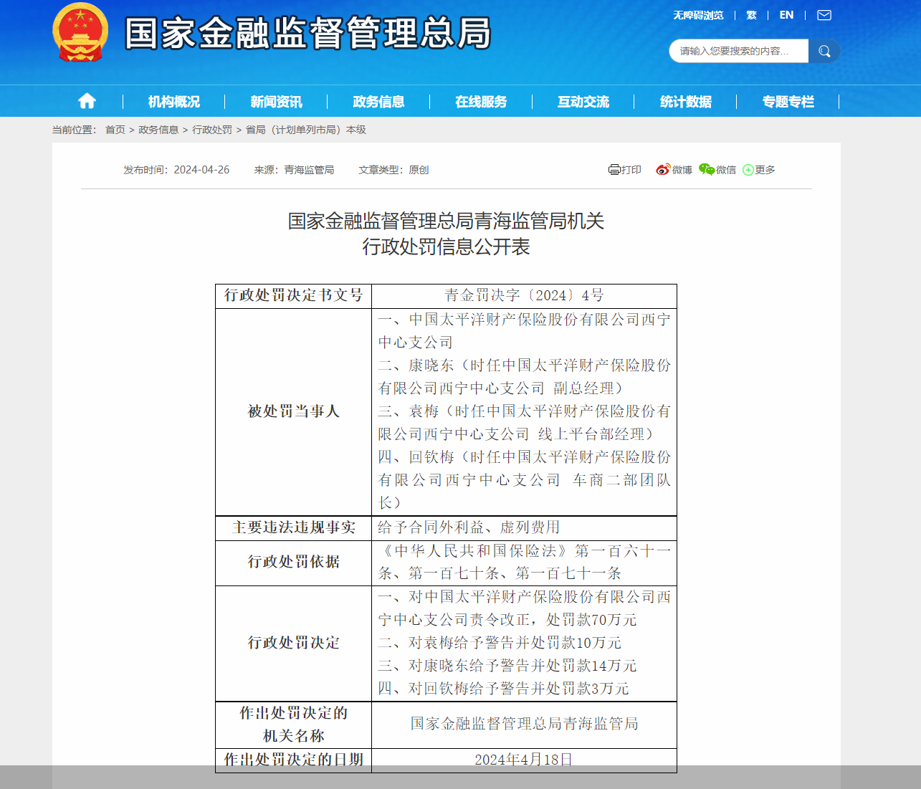Viewport: 921px width, 789px height.
Task: Click the envelope mail icon at top right
Action: coord(824,14)
